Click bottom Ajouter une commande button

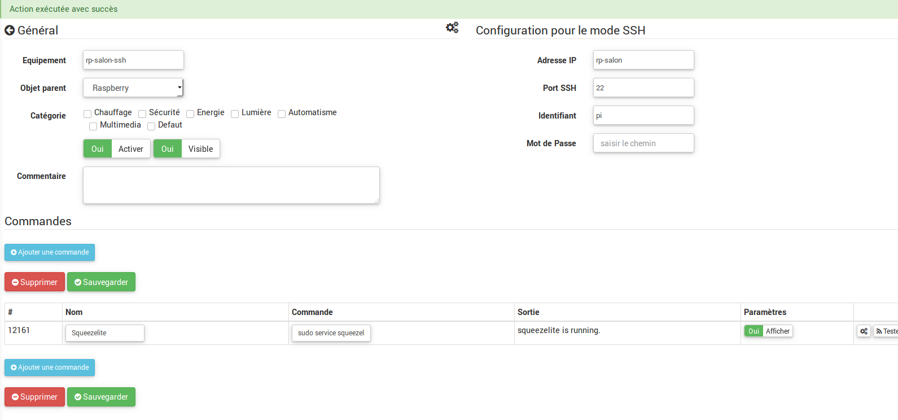point(50,368)
